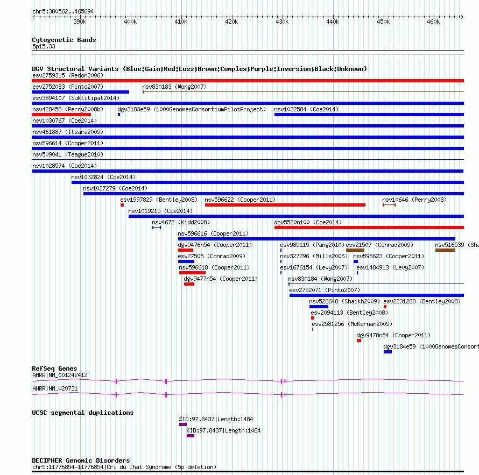The width and height of the screenshot is (479, 475).
Task: Select the dgv3184e59 blue marker
Action: point(388,352)
